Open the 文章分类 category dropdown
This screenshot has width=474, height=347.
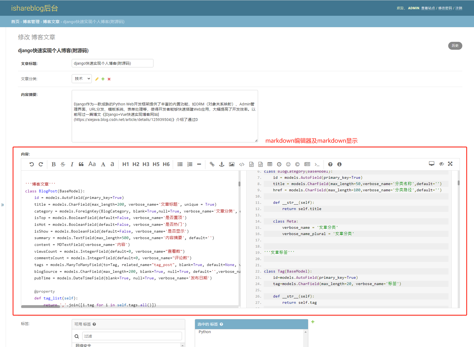coord(82,79)
